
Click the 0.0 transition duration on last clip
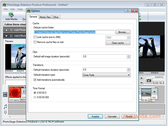click(x=154, y=98)
